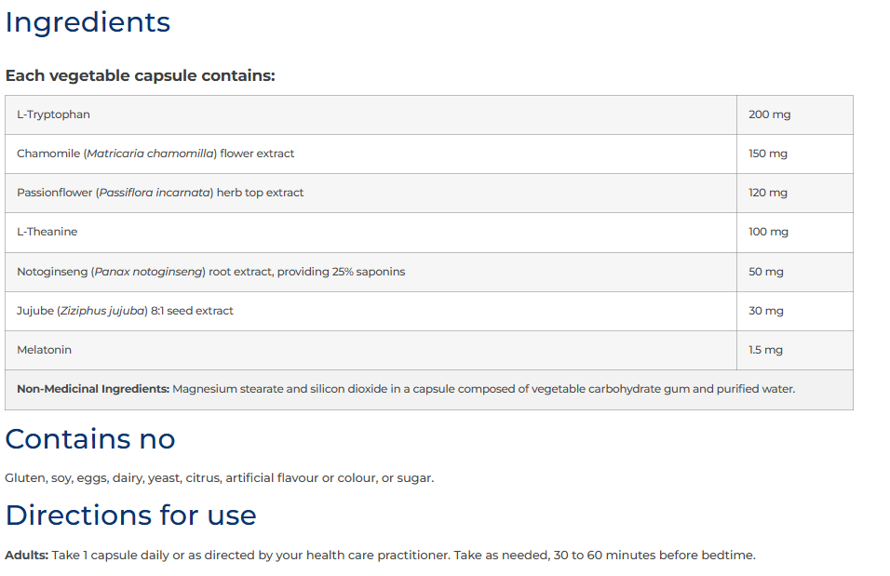Click the 150 mg amount cell
This screenshot has height=576, width=890.
pos(795,154)
